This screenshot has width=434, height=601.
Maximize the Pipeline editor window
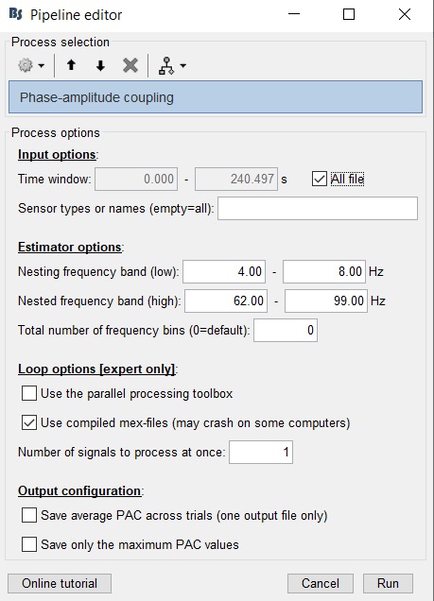point(349,14)
